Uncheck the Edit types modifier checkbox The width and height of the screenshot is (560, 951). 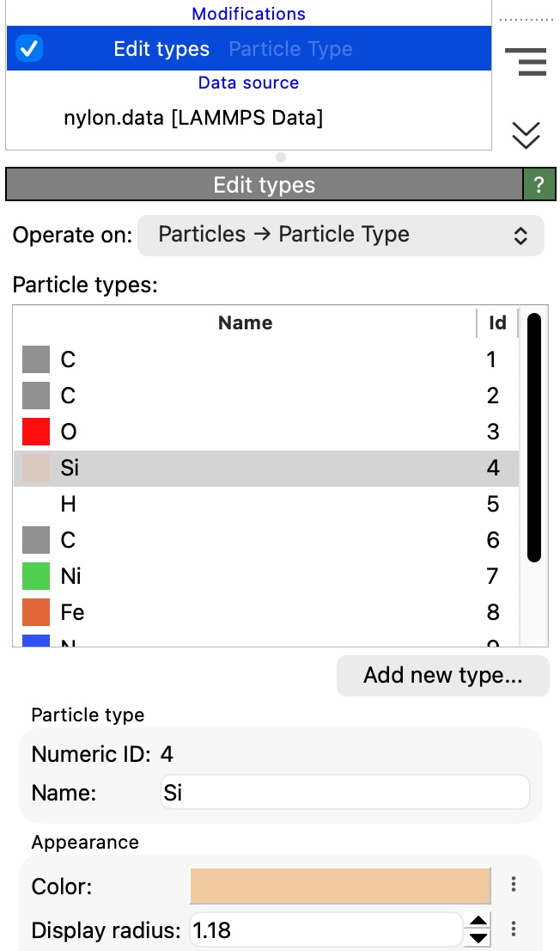click(29, 49)
